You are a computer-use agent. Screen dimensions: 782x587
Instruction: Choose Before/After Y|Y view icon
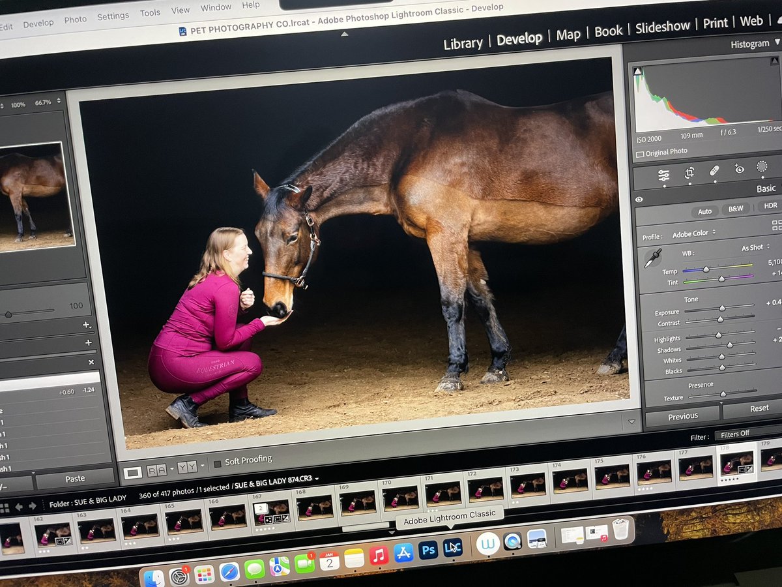[187, 466]
